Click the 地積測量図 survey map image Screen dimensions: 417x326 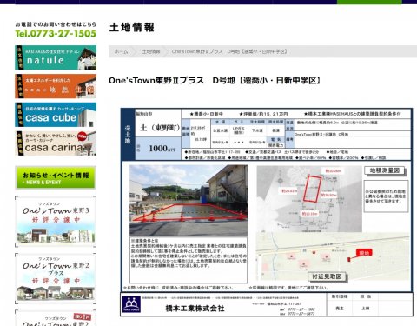(x=309, y=199)
